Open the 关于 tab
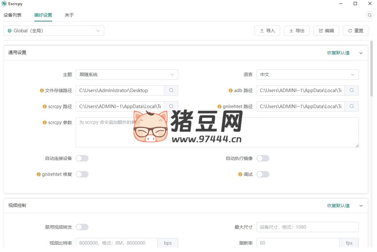The width and height of the screenshot is (377, 252). point(69,15)
